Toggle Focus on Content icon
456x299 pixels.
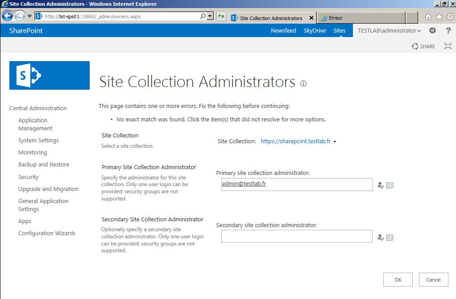tap(448, 46)
